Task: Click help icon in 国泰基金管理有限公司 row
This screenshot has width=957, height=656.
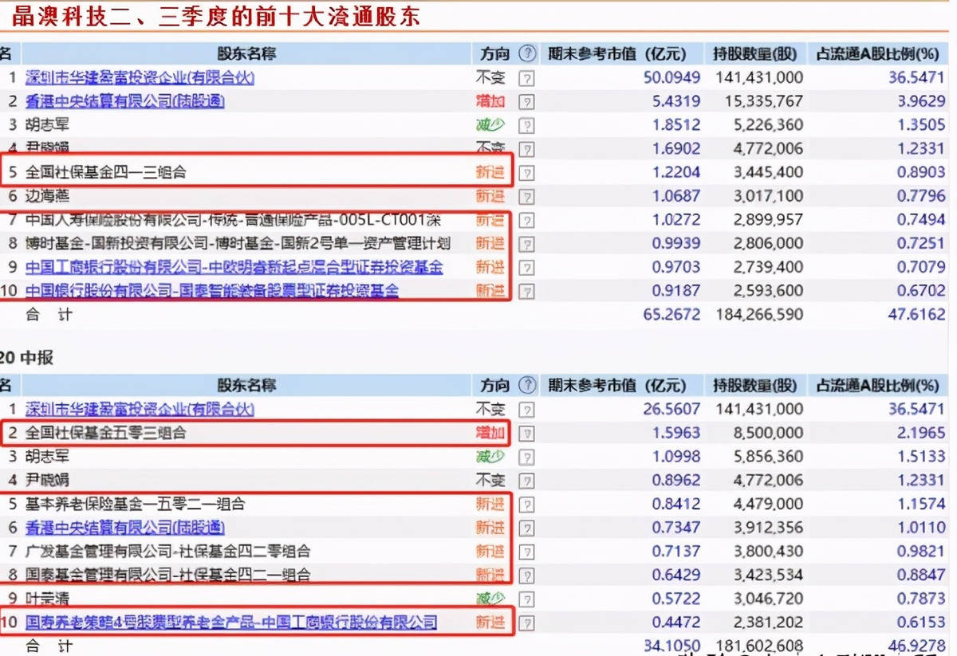Action: click(x=526, y=575)
